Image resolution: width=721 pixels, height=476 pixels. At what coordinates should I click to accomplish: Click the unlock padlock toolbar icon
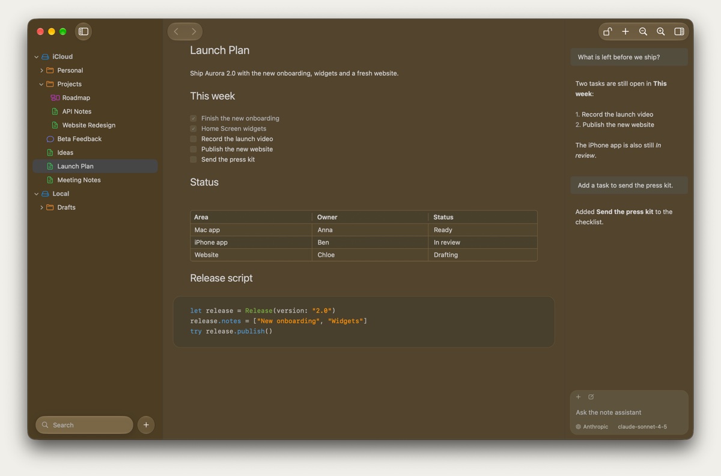click(x=607, y=31)
